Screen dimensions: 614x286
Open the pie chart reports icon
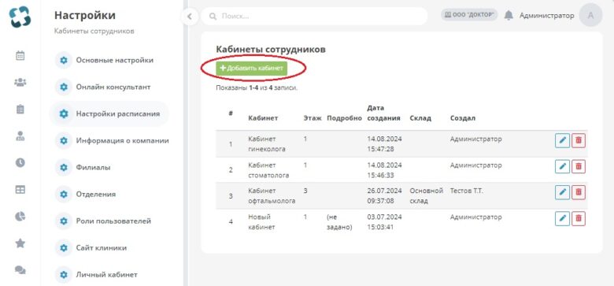coord(20,216)
